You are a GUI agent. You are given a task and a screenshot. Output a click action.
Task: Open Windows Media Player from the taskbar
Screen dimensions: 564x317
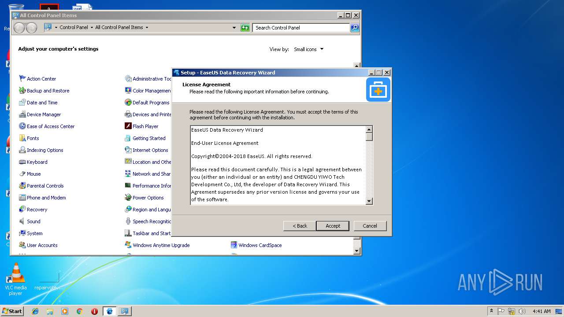65,311
